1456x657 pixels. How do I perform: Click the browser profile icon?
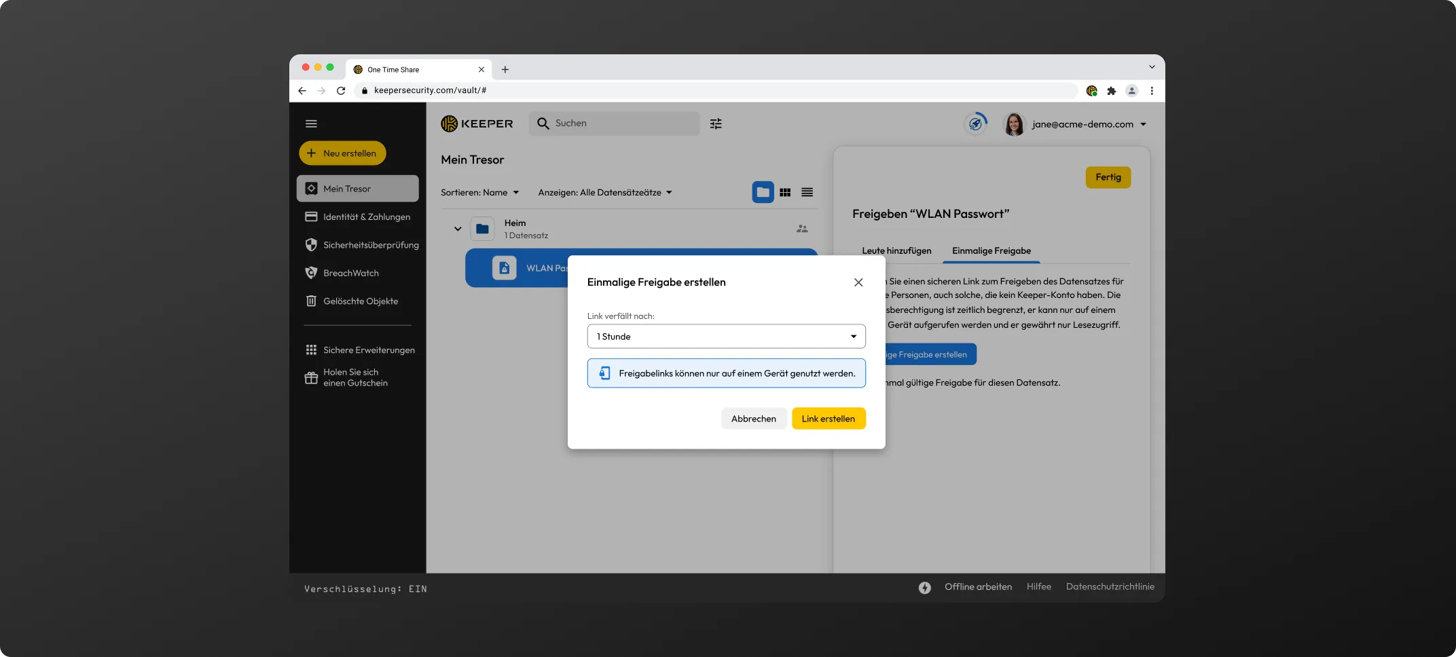tap(1131, 91)
